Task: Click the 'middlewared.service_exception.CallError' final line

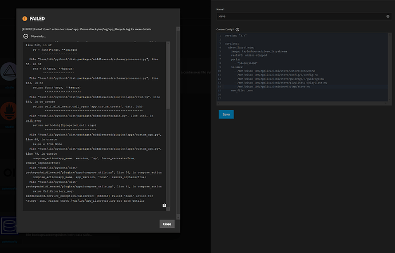Action: (x=89, y=198)
